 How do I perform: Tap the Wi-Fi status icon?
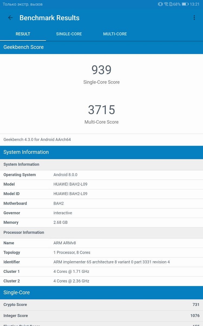pos(166,4)
